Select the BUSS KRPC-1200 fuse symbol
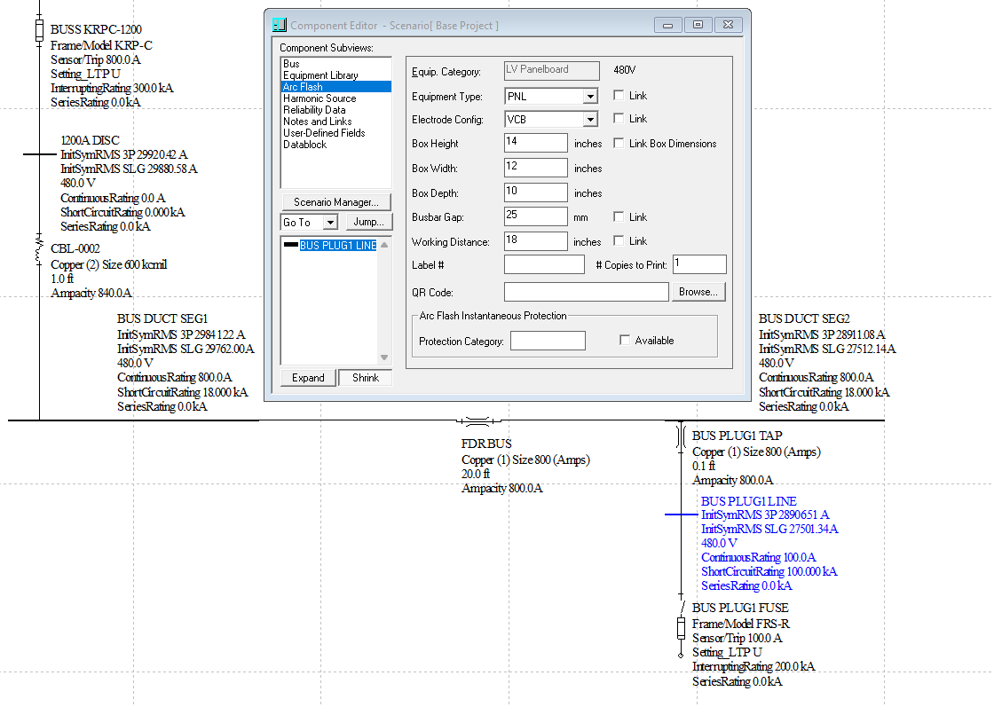The height and width of the screenshot is (707, 994). (39, 32)
